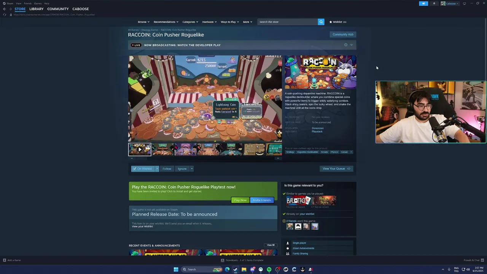The height and width of the screenshot is (274, 487).
Task: Open the CABOOSE profile tab
Action: tap(81, 9)
